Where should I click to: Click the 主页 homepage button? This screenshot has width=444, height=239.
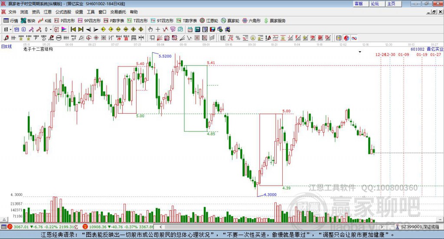(394, 3)
